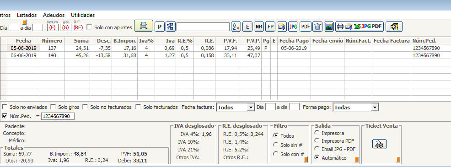This screenshot has height=167, width=451.
Task: Sort the list with A-Z icon
Action: [236, 27]
